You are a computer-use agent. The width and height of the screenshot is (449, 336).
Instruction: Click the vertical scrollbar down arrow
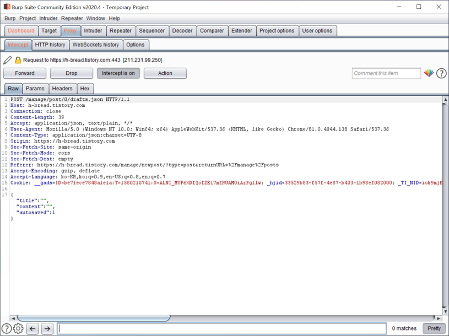tap(445, 311)
